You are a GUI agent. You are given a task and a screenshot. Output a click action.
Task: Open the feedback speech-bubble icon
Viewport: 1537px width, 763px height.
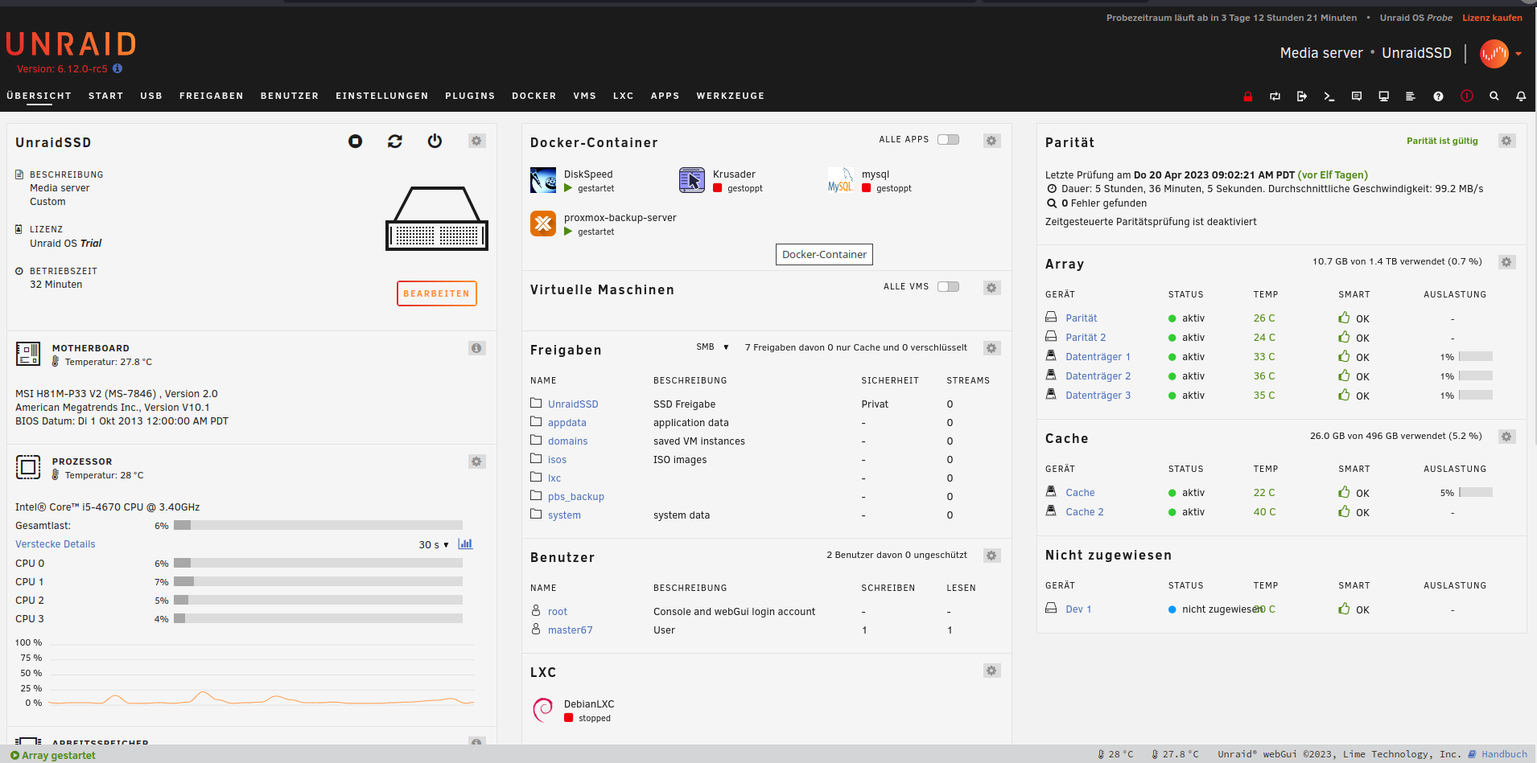point(1357,96)
